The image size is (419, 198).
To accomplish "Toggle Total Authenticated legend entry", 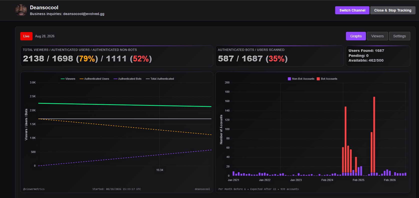I will click(160, 79).
